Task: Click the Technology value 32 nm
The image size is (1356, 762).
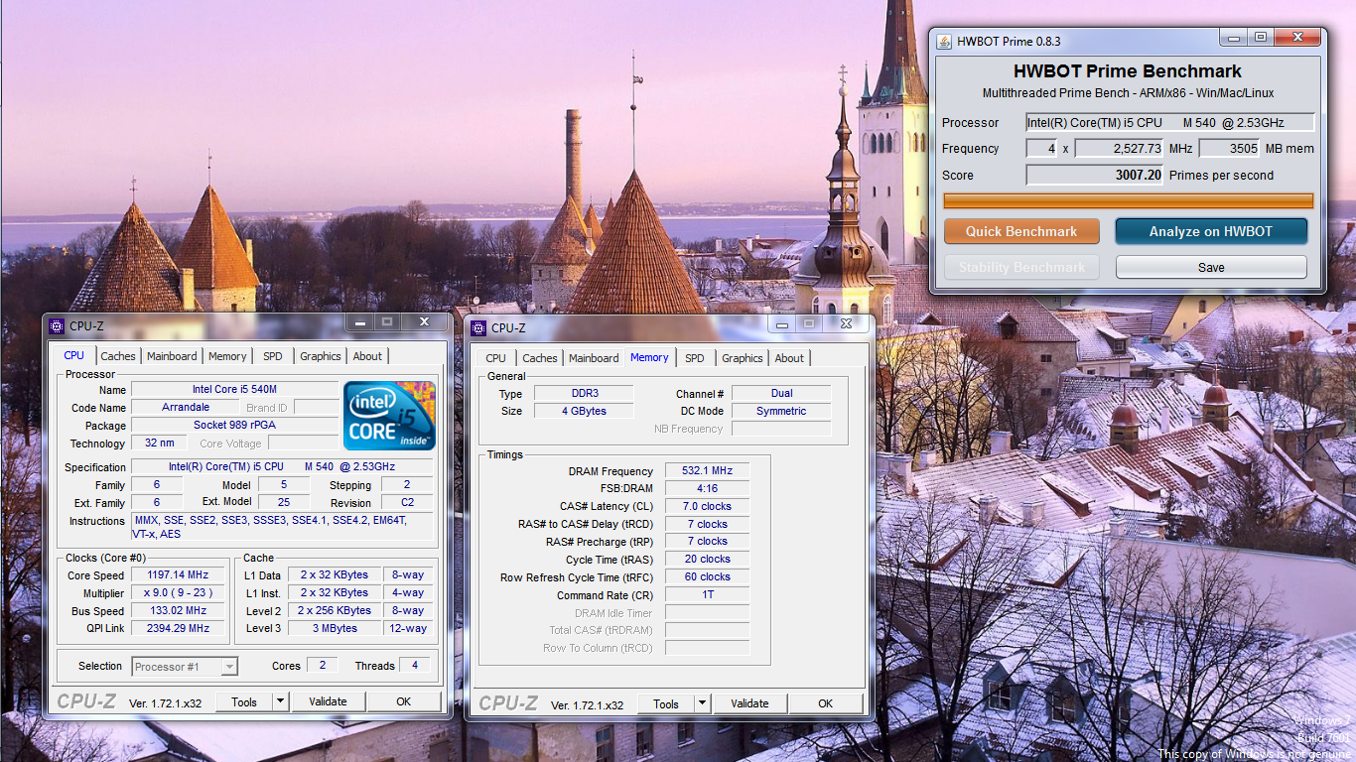Action: coord(158,444)
